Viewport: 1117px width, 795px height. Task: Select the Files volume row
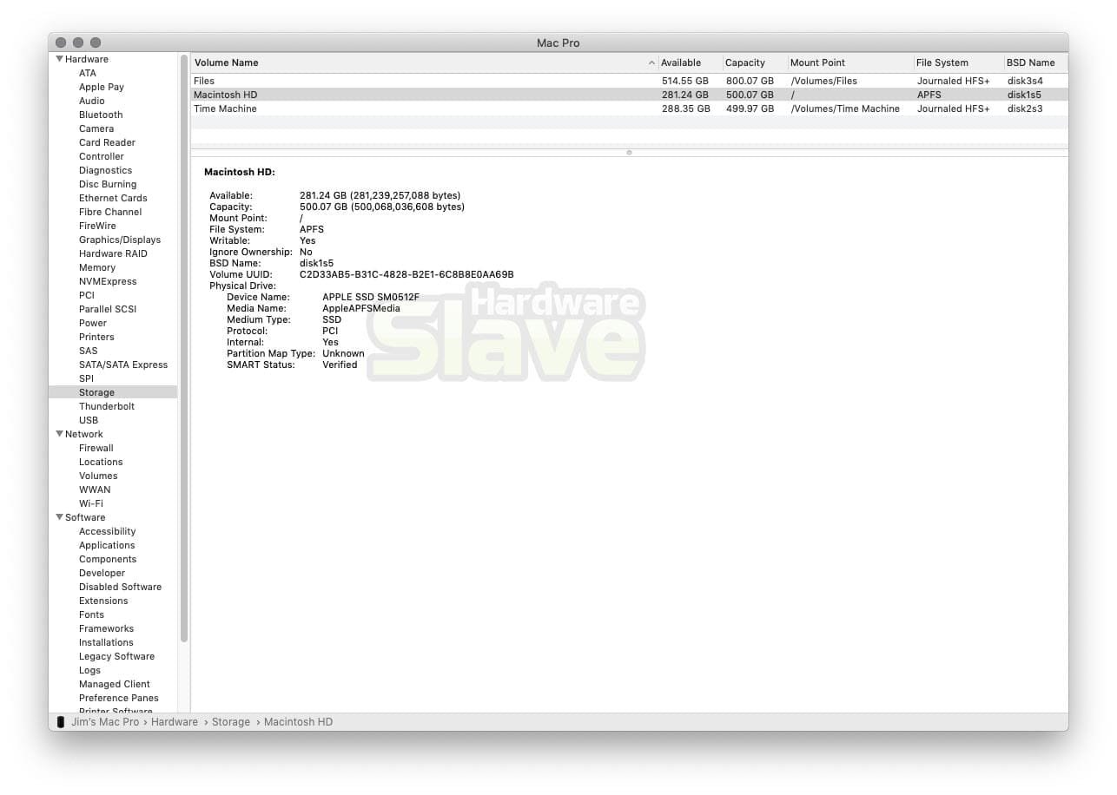pyautogui.click(x=630, y=81)
